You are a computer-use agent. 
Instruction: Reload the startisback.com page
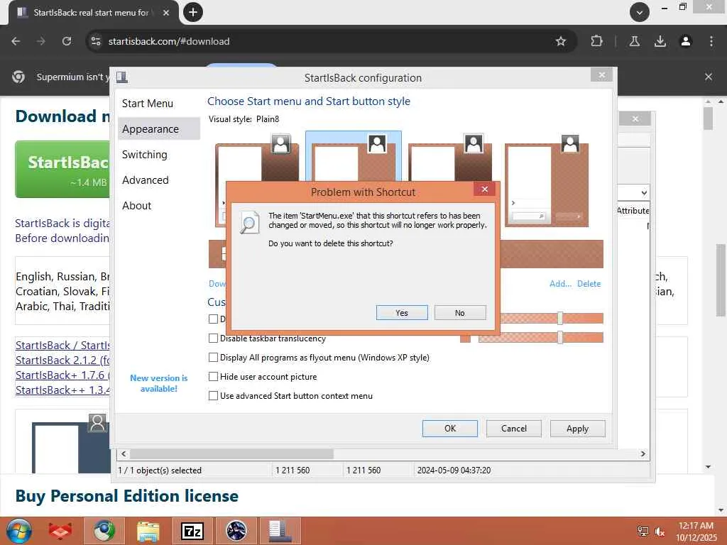pyautogui.click(x=67, y=41)
